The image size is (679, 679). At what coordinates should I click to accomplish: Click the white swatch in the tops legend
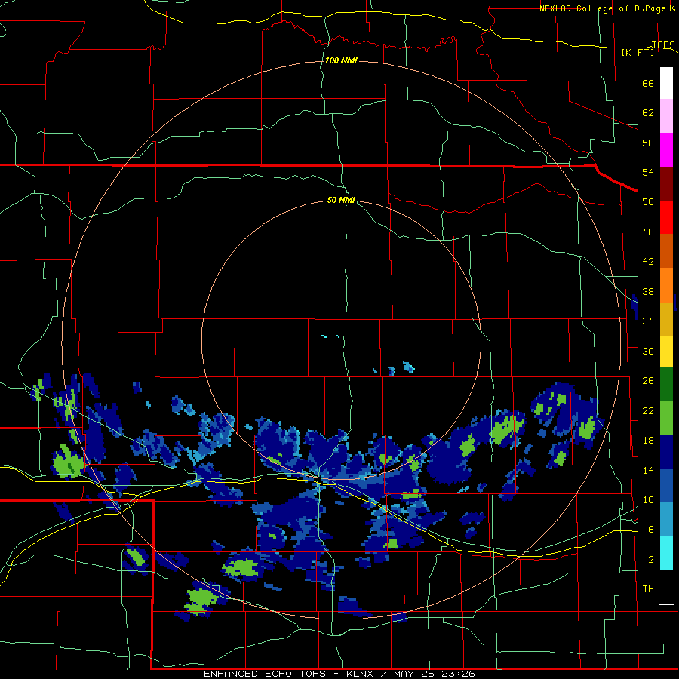point(666,83)
